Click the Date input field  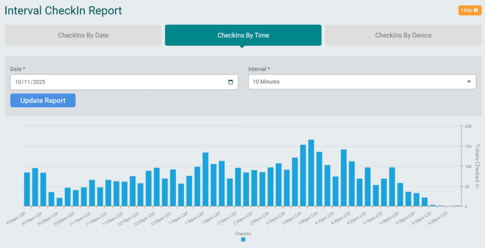(x=124, y=82)
